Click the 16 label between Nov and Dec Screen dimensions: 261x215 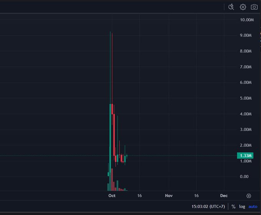197,196
